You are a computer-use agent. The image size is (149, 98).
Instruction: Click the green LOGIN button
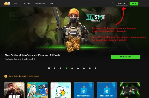point(134,4)
